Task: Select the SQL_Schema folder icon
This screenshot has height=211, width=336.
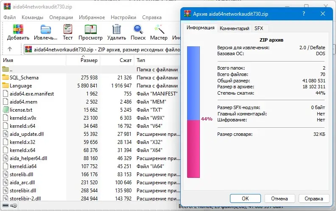Action: click(6, 77)
